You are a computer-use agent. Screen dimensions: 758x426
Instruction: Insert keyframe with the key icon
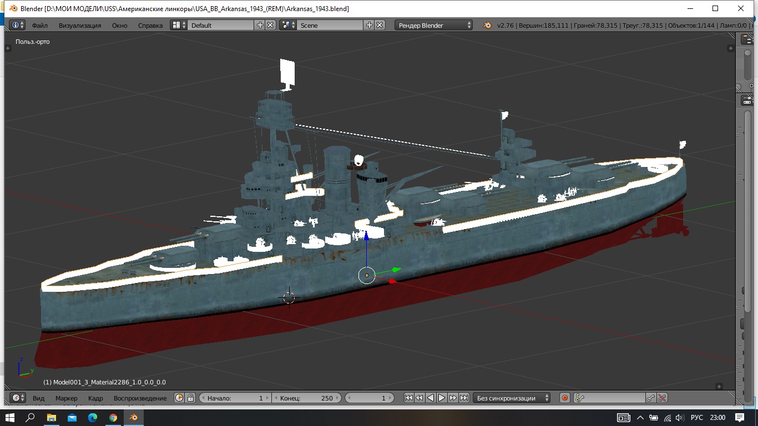(x=651, y=398)
